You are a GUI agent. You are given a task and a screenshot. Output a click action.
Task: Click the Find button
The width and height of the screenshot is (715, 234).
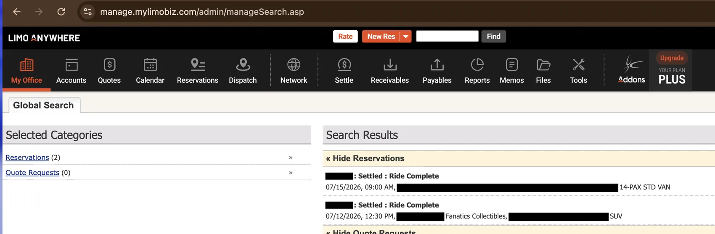pos(494,37)
